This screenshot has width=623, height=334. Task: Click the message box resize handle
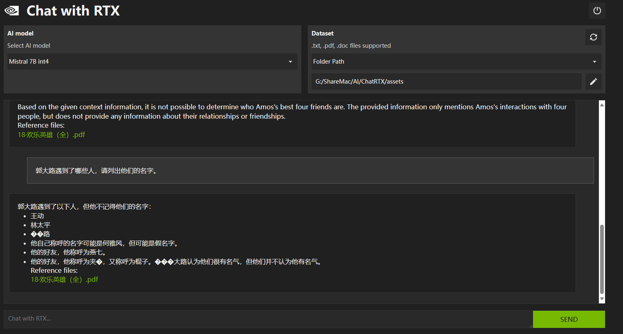[531, 326]
